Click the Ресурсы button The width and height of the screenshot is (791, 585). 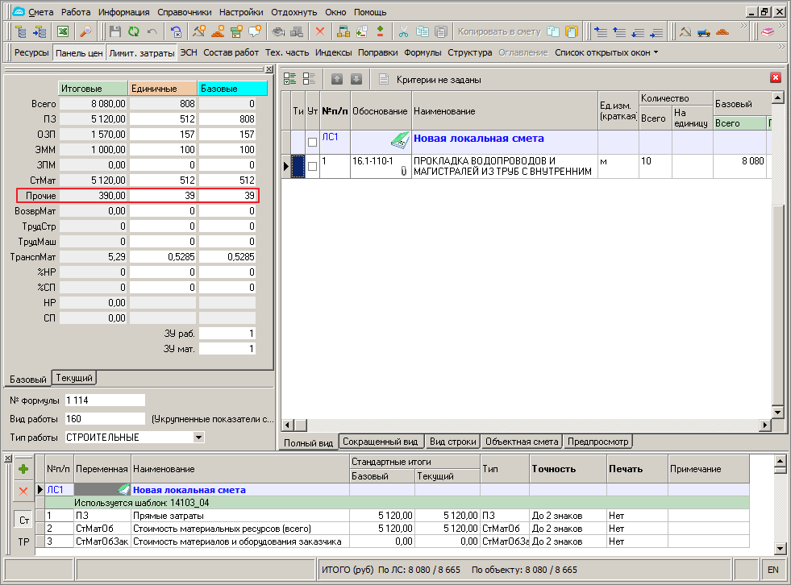[31, 52]
